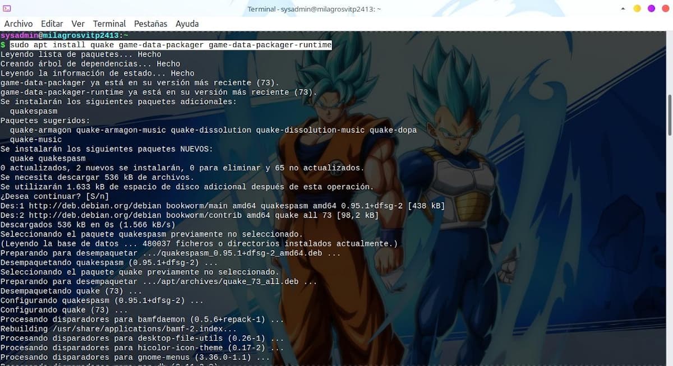Click the line 'Desempaquetando quake (73) ...'
The height and width of the screenshot is (366, 673).
[x=71, y=291]
